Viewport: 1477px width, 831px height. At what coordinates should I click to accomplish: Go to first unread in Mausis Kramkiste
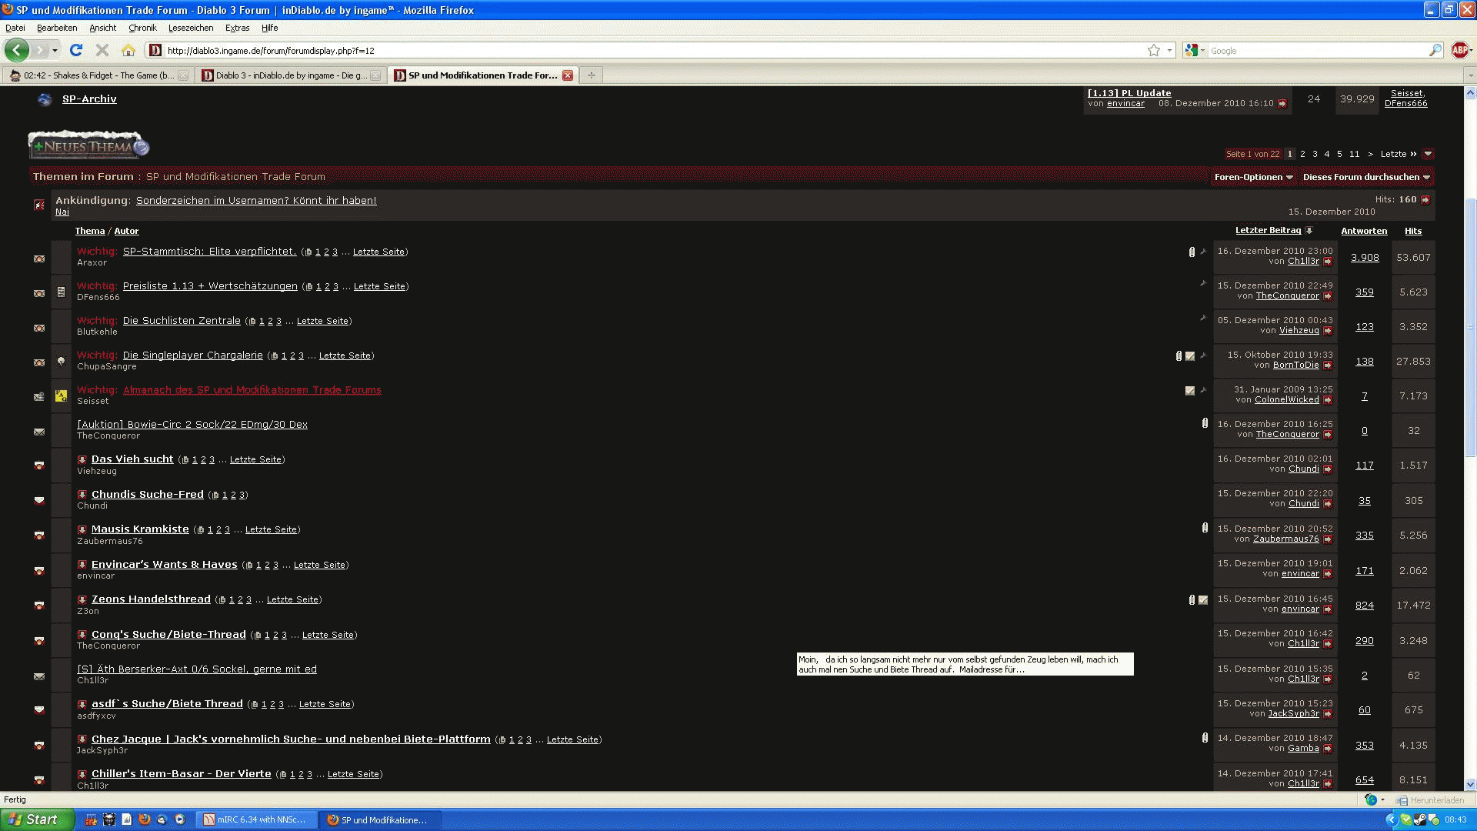click(82, 529)
